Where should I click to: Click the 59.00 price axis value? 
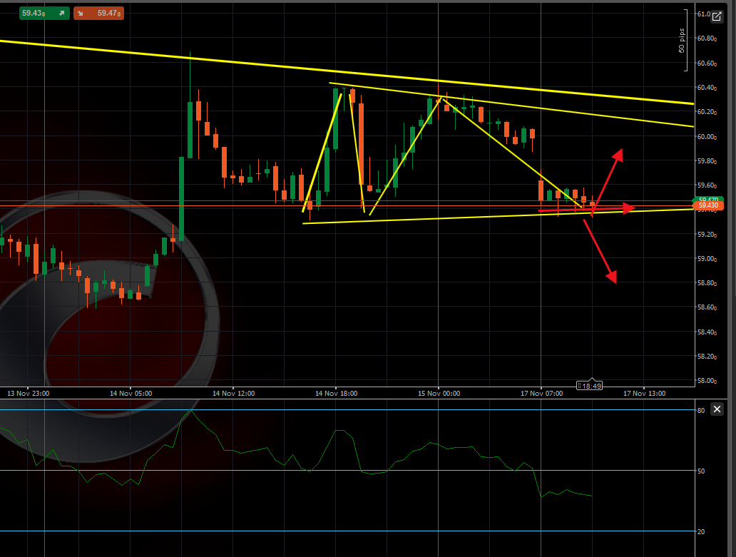(x=707, y=259)
